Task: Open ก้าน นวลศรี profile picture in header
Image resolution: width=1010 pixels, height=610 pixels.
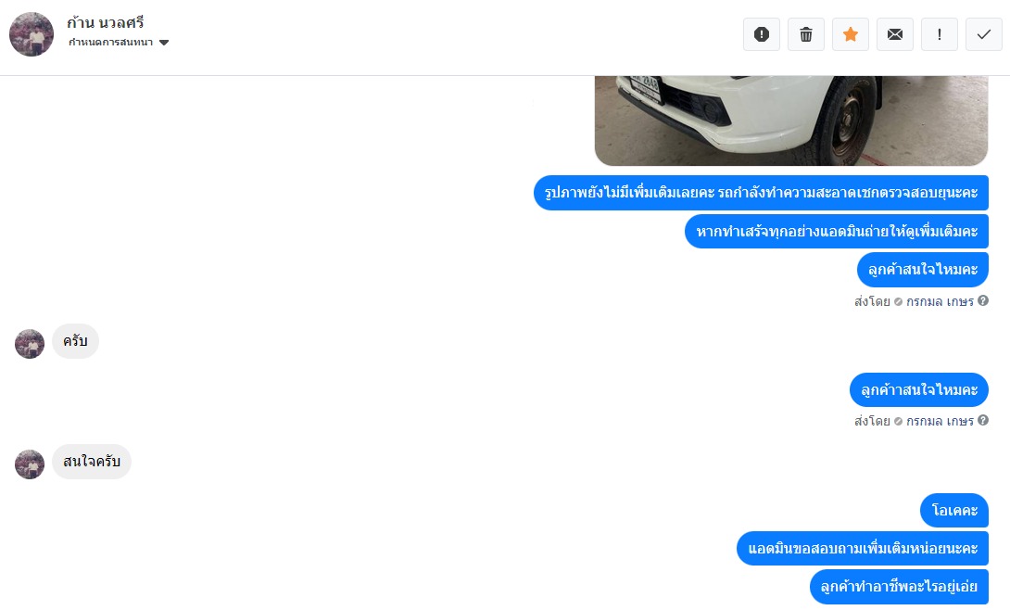Action: [x=32, y=34]
